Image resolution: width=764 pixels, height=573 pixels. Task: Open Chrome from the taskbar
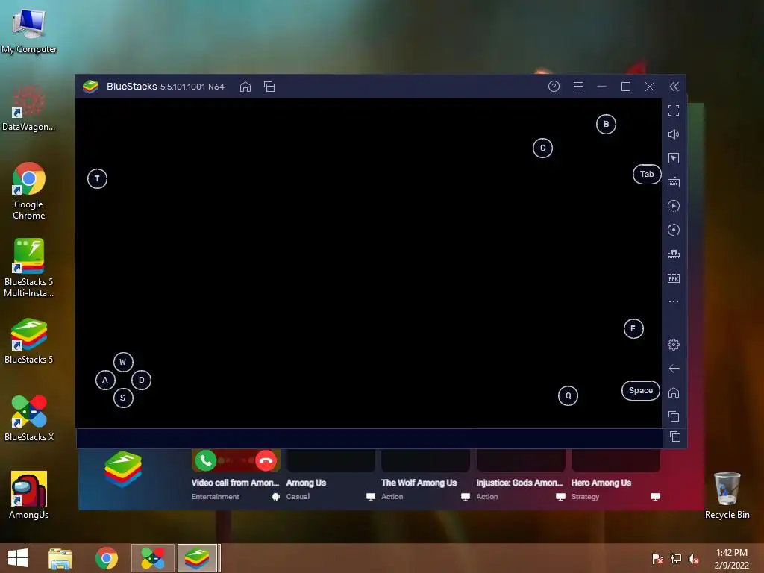click(106, 558)
